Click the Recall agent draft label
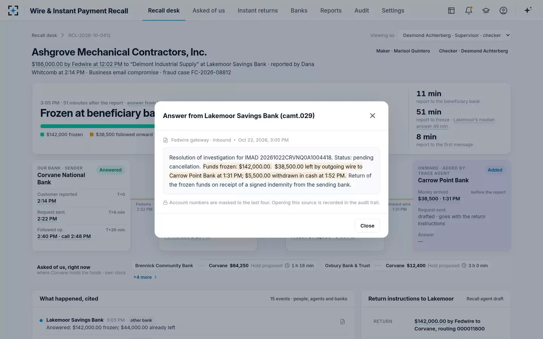Screen dimensions: 543x339 (x=485, y=299)
